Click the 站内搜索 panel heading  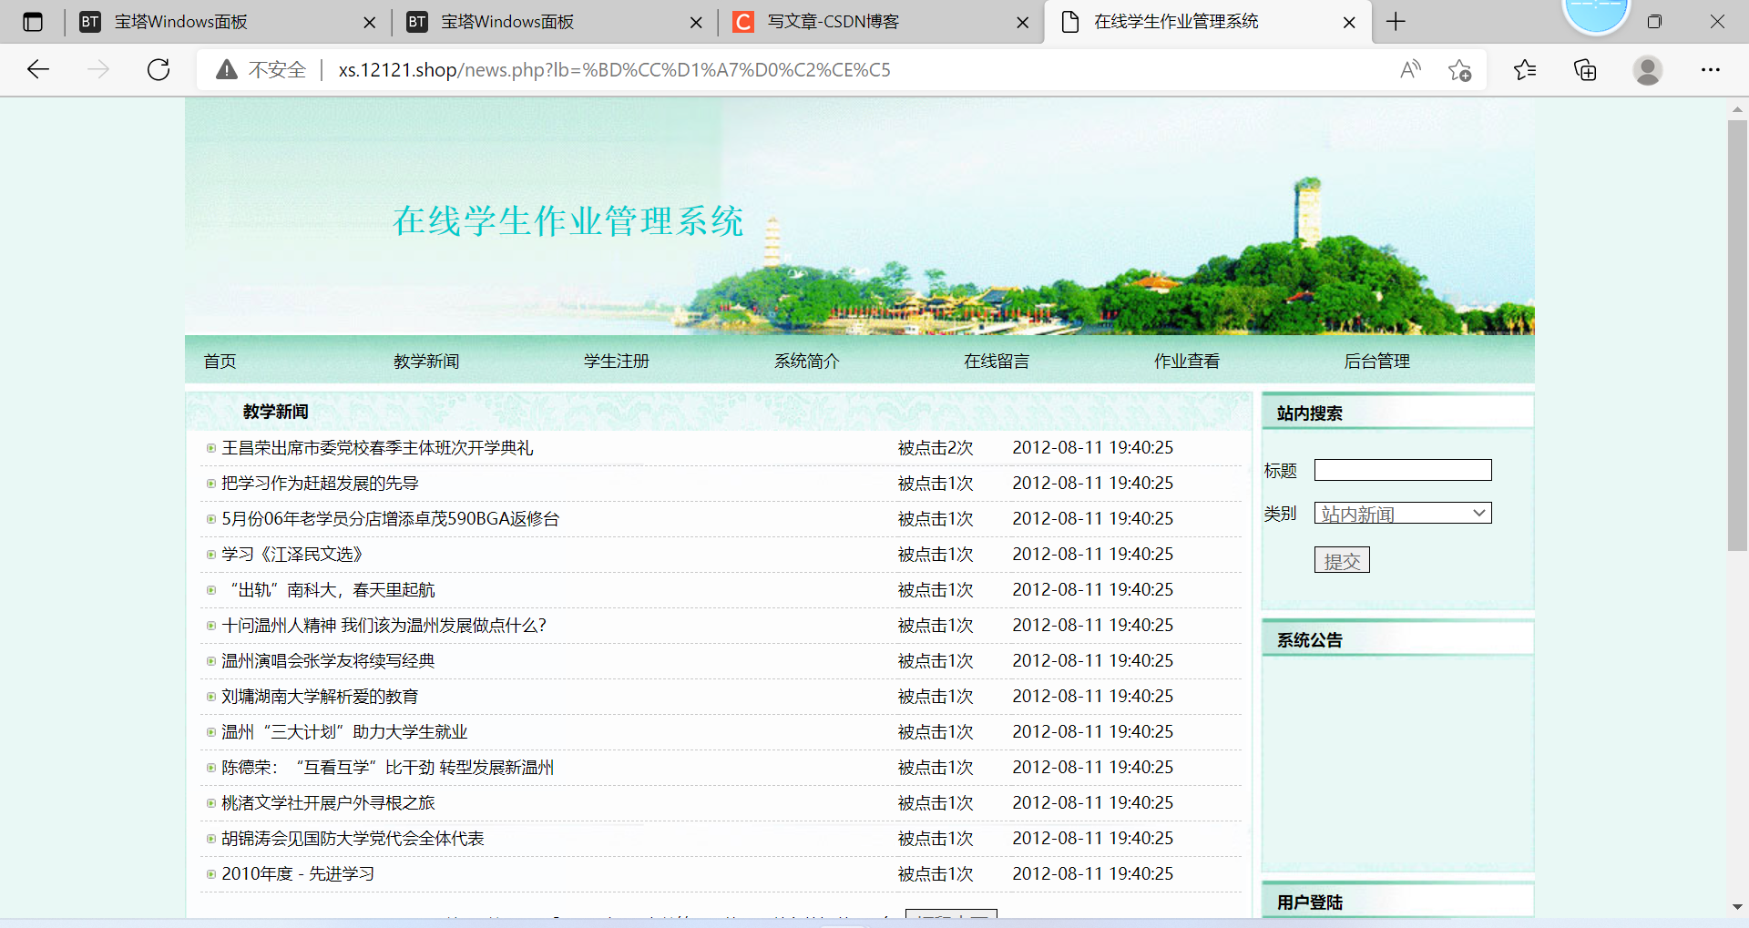[x=1309, y=413]
